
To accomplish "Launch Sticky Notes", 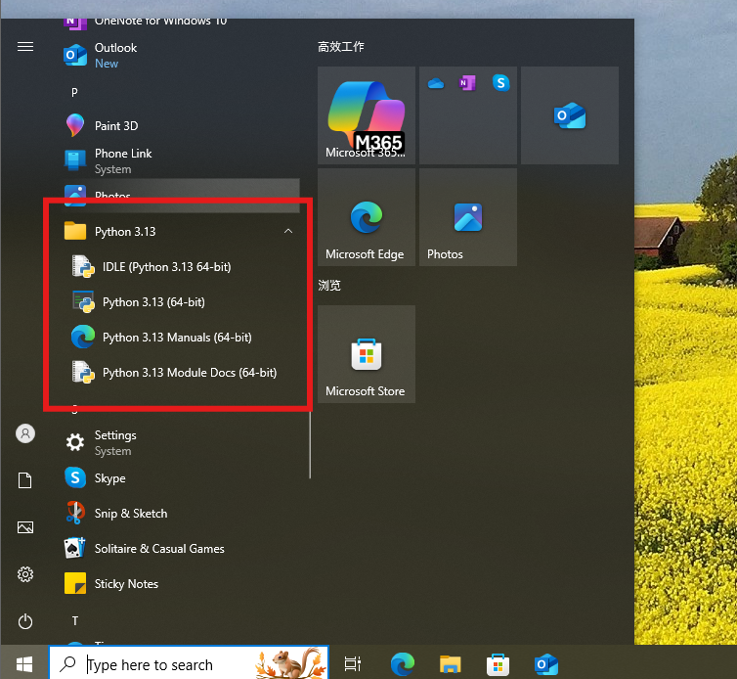I will coord(125,584).
